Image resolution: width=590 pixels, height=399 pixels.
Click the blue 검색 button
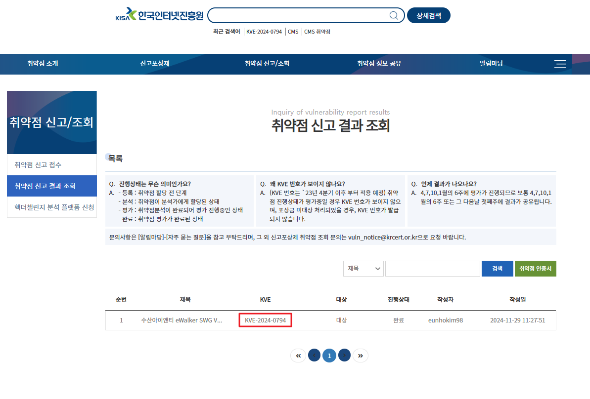497,269
